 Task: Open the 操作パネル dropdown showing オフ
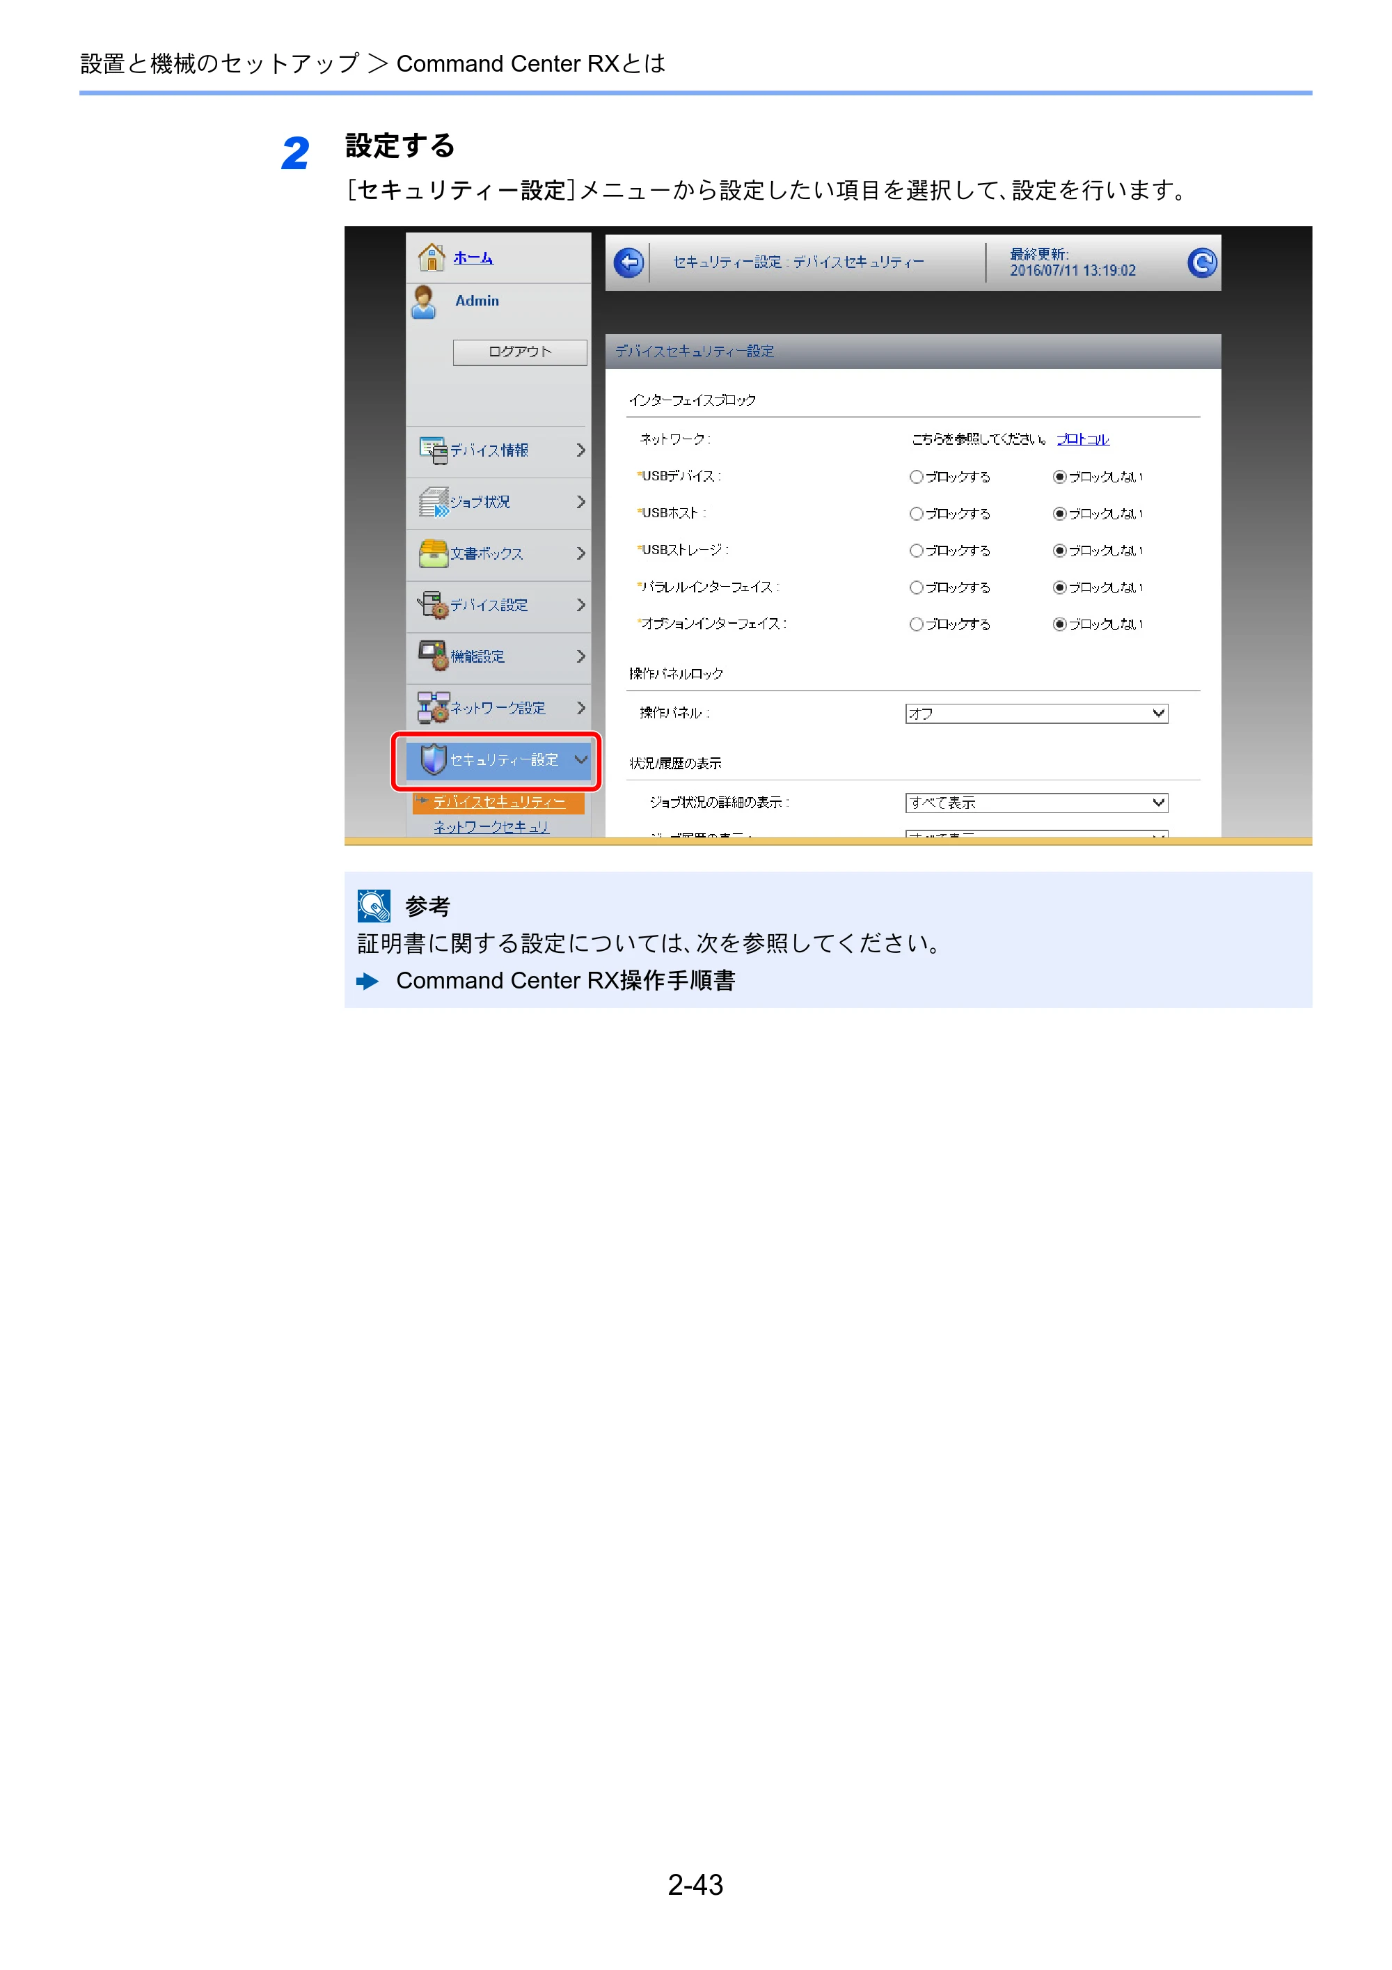coord(1036,714)
